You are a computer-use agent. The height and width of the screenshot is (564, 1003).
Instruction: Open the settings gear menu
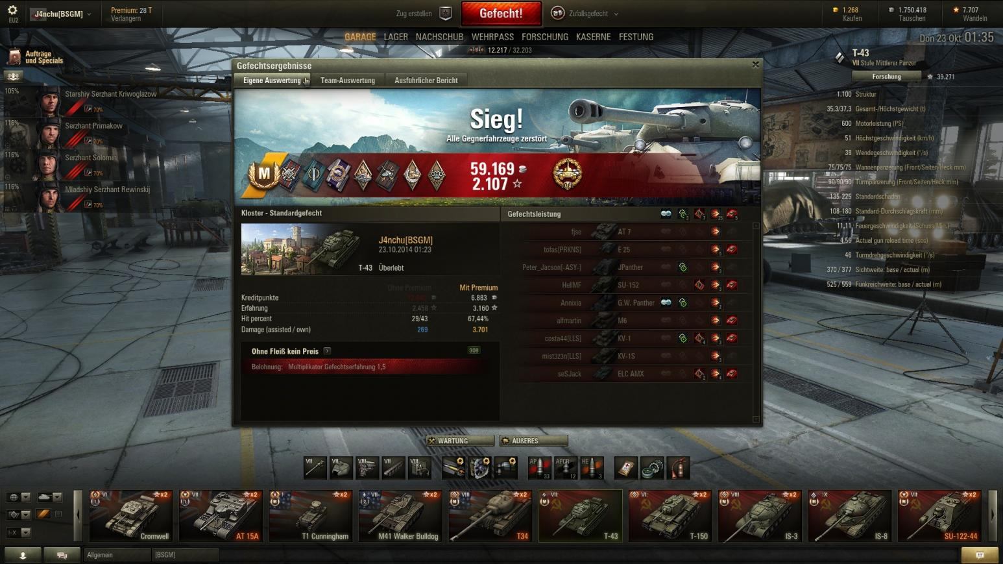coord(12,10)
